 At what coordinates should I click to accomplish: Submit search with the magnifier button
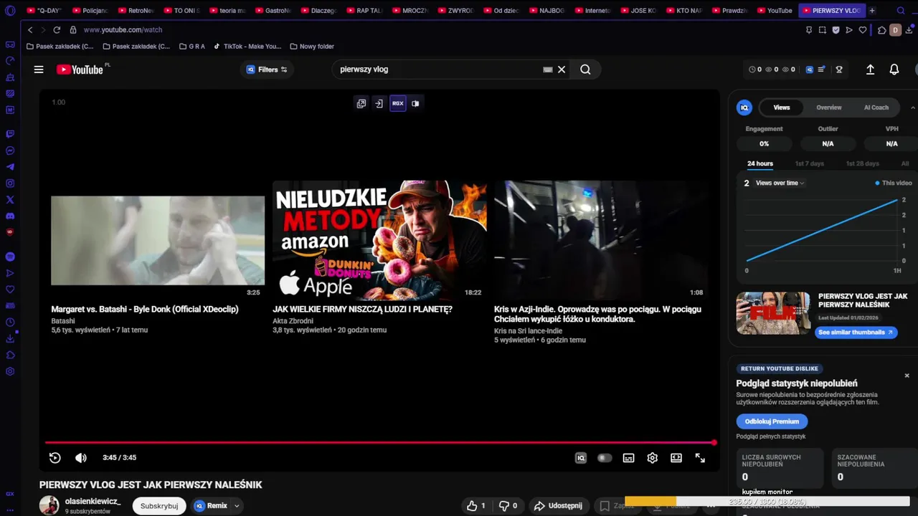585,70
